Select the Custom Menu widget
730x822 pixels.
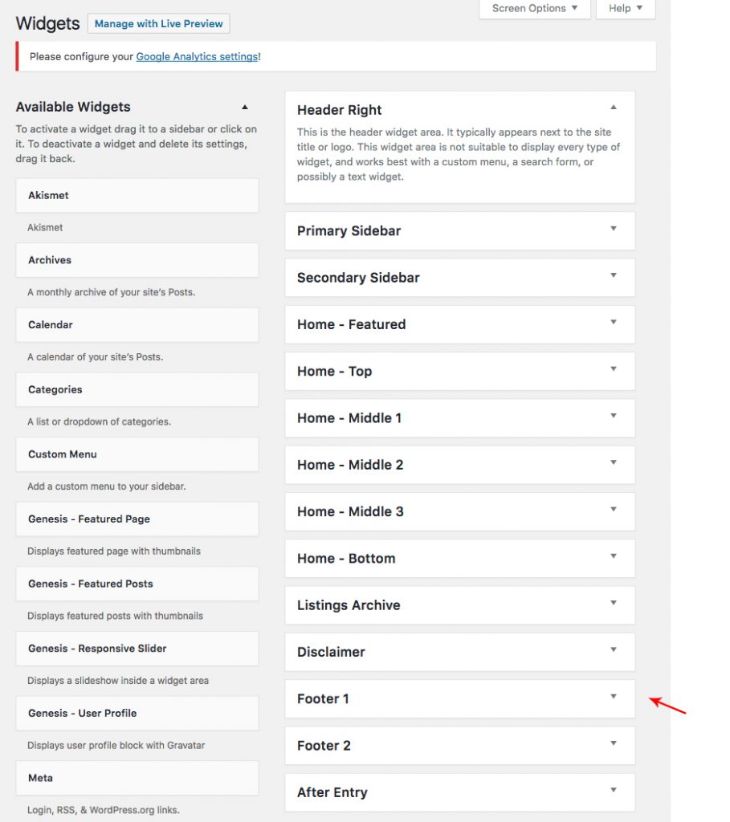point(137,454)
